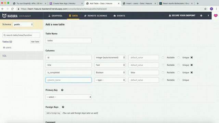Reload the browser page
The height and width of the screenshot is (123, 219).
click(x=12, y=9)
